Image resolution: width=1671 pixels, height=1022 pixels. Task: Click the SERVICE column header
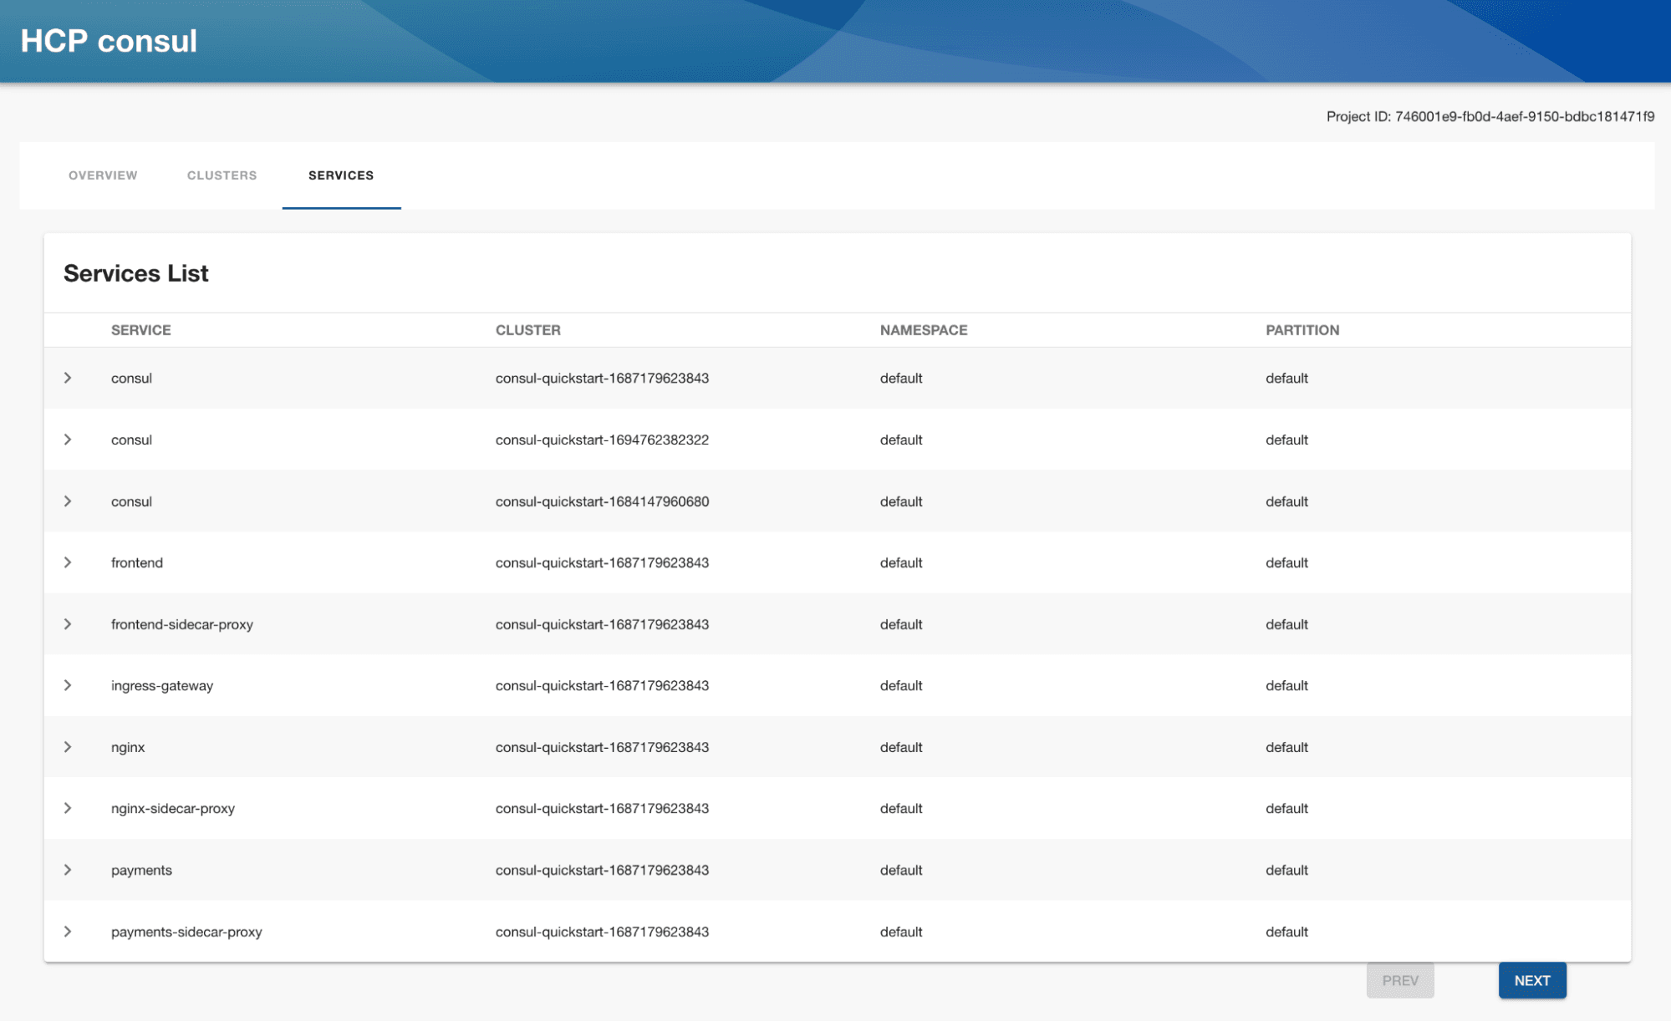[x=140, y=330]
